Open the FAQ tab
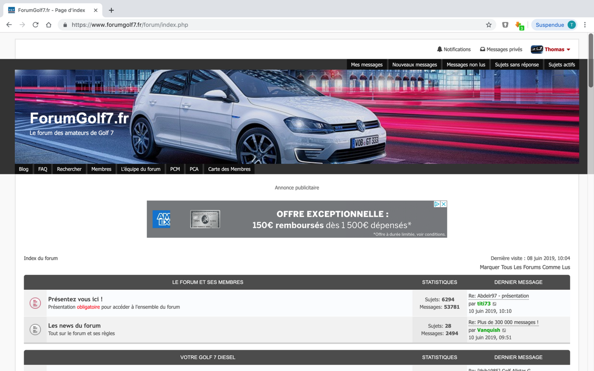594x371 pixels. (43, 169)
